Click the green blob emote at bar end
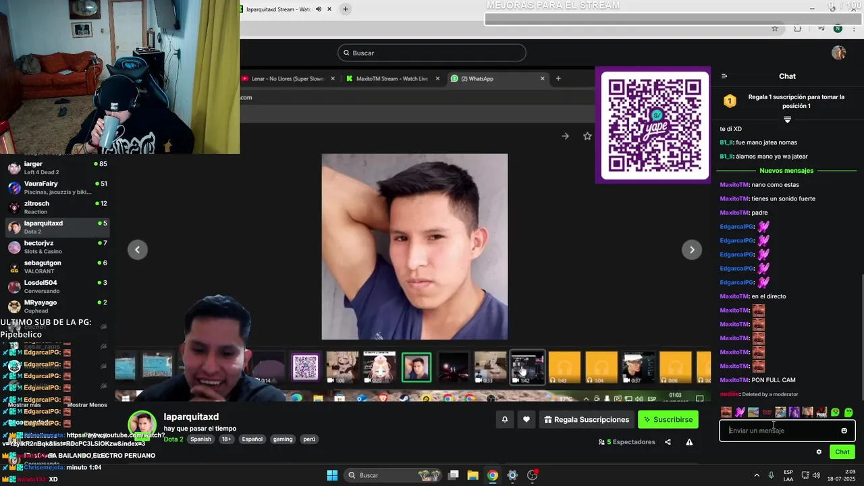Viewport: 864px width, 486px height. click(848, 412)
